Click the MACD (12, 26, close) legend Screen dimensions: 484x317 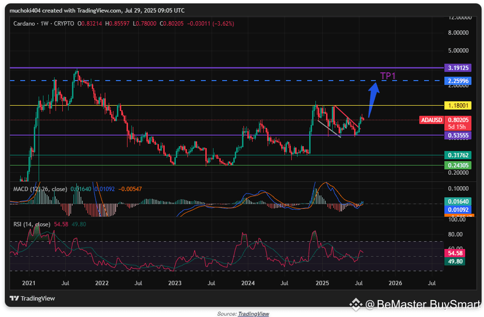(40, 189)
